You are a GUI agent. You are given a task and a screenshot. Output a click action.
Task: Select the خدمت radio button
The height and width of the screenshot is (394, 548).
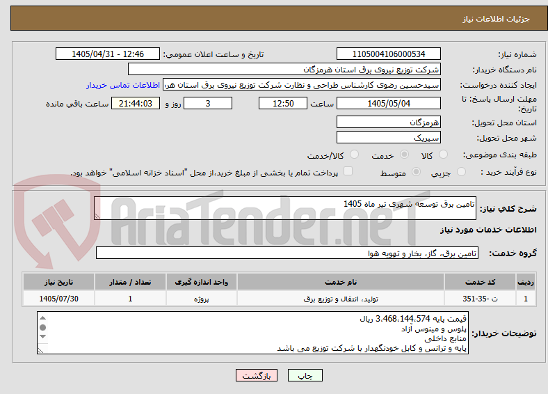point(404,155)
